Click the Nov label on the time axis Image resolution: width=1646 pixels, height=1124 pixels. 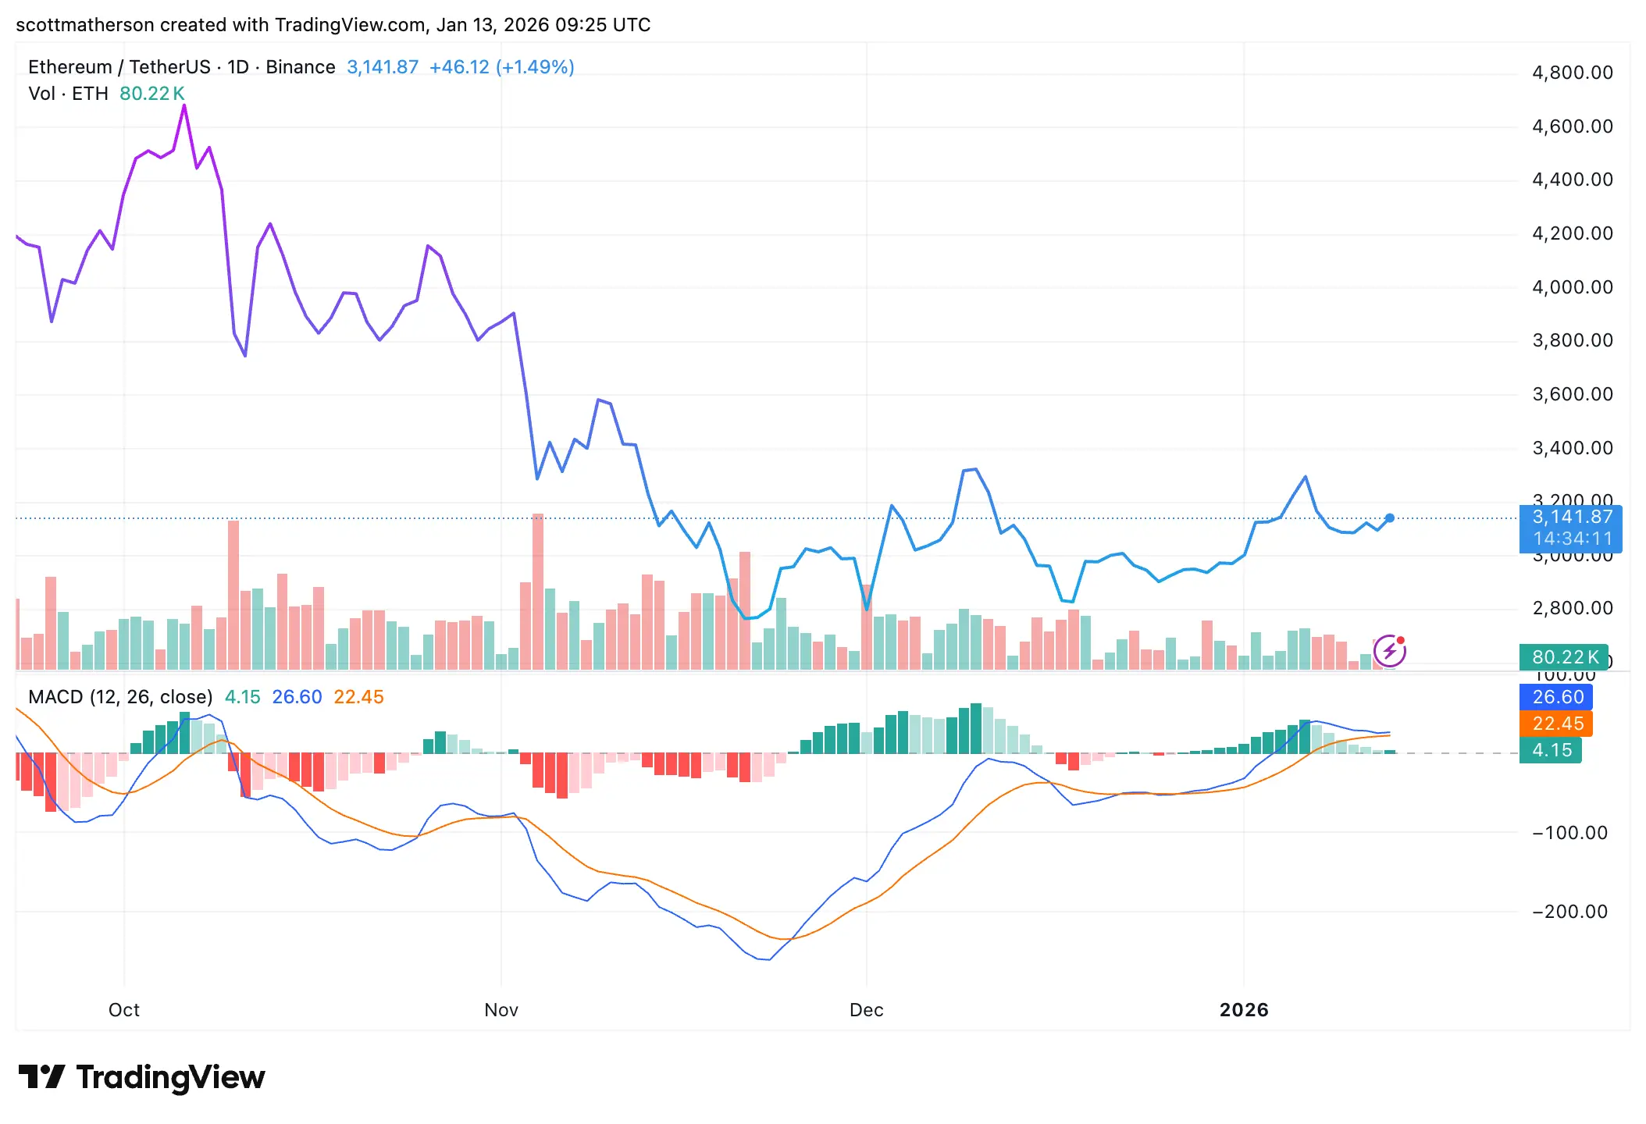tap(501, 1010)
